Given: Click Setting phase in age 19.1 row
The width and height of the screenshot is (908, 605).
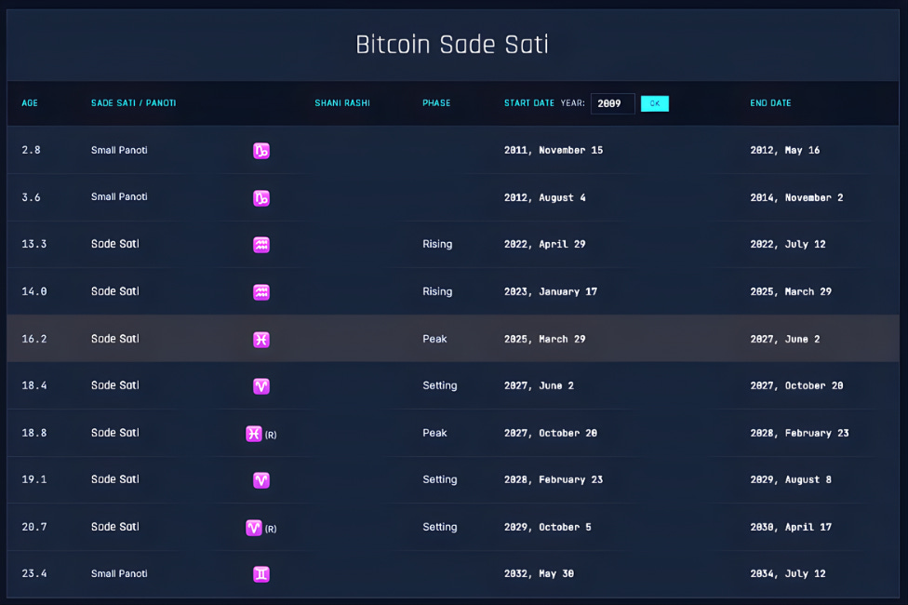Looking at the screenshot, I should point(439,479).
